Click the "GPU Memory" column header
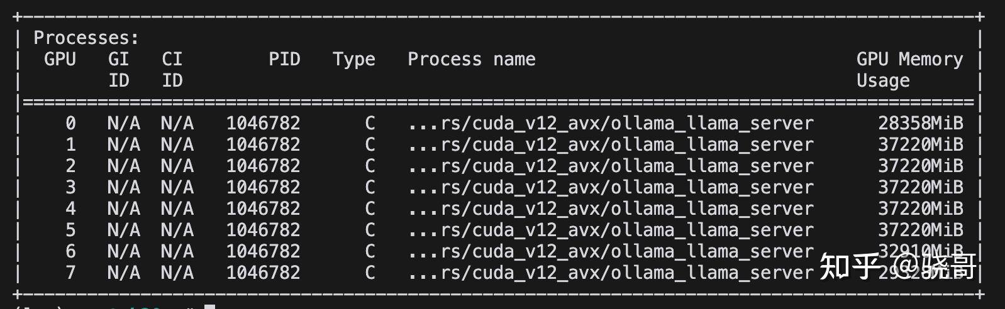This screenshot has height=309, width=1005. 909,59
